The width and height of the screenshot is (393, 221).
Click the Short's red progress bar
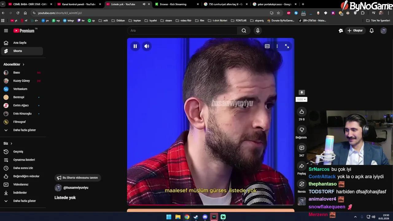click(x=211, y=204)
